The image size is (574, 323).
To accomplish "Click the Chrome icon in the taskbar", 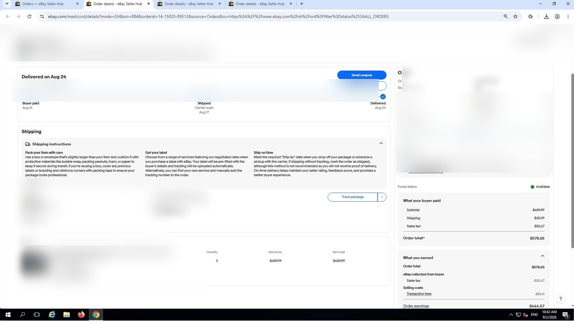I will pyautogui.click(x=96, y=315).
